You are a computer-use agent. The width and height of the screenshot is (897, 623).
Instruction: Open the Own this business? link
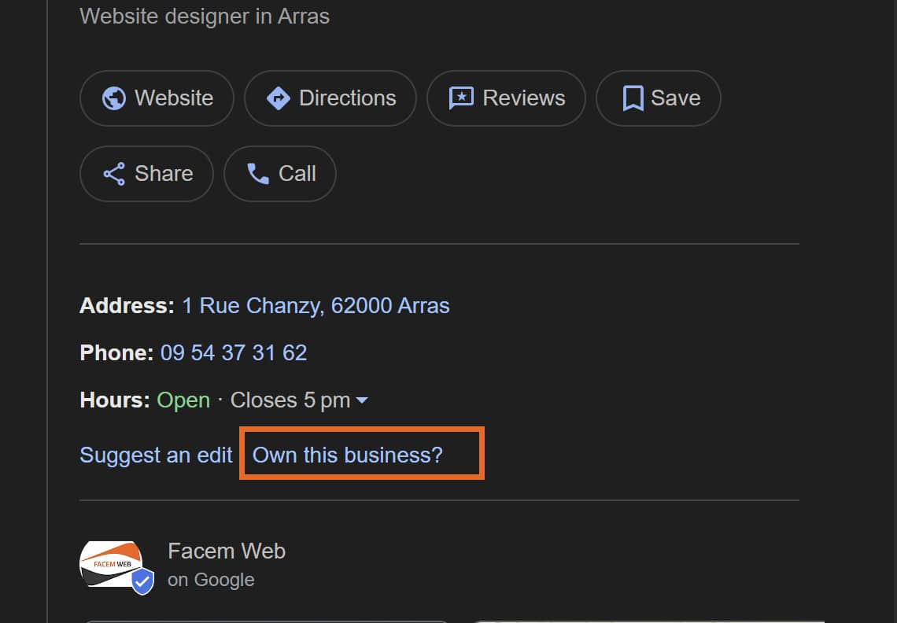[x=347, y=455]
